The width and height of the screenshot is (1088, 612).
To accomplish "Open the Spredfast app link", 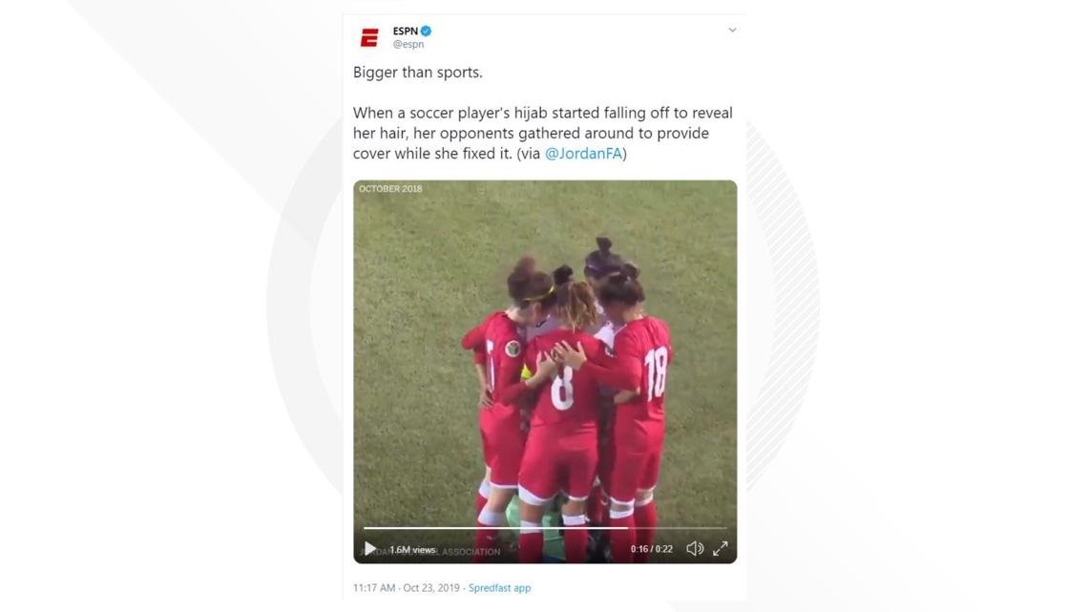I will coord(499,588).
